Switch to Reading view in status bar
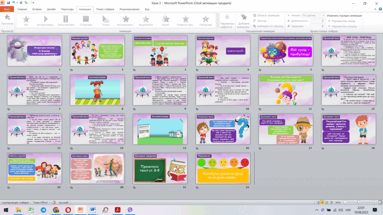Image resolution: width=383 pixels, height=215 pixels. [x=327, y=202]
